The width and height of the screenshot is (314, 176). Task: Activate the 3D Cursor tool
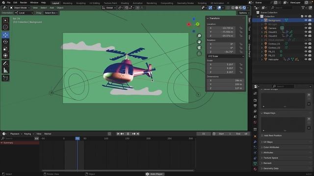click(x=5, y=27)
